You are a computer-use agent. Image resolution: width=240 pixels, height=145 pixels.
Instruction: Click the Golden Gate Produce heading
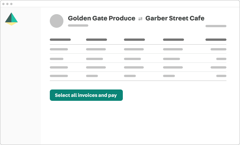[102, 18]
